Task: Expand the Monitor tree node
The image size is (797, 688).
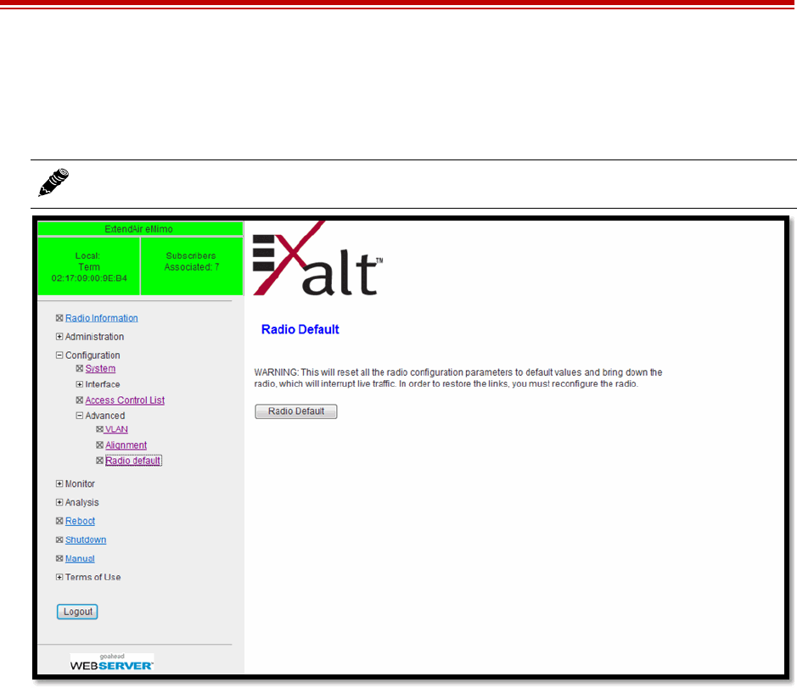Action: (x=59, y=484)
